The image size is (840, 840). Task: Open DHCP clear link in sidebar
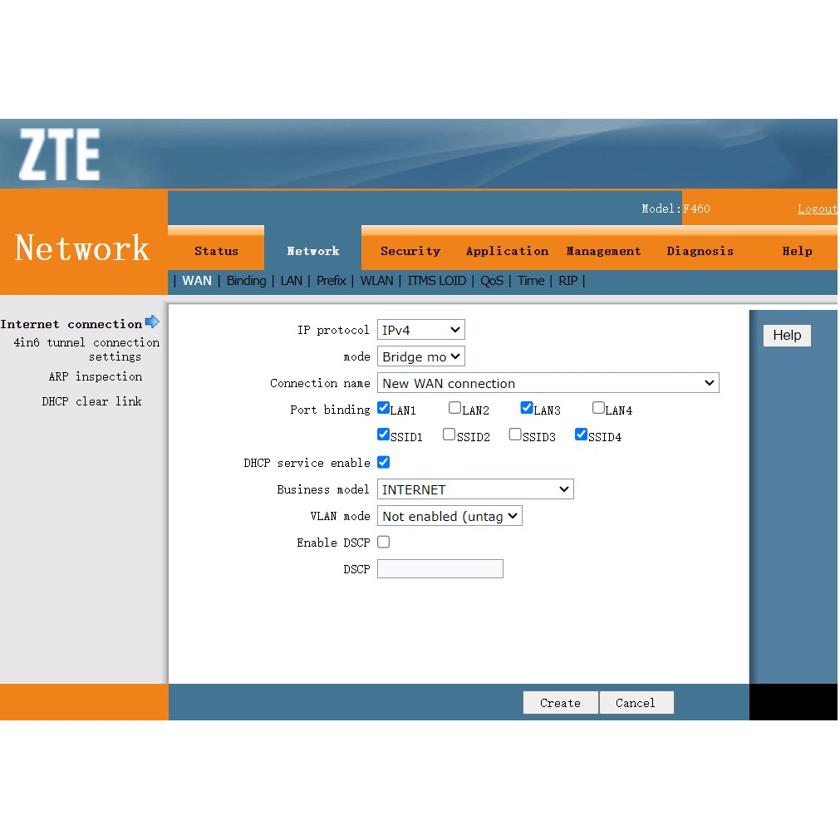click(x=91, y=401)
